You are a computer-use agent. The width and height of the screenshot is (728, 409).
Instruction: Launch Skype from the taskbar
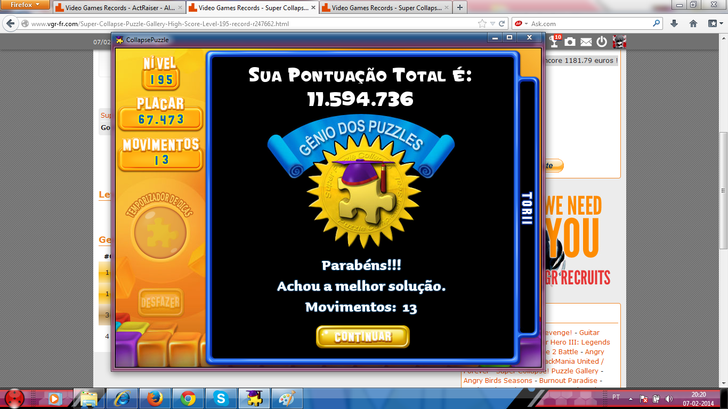coord(220,398)
